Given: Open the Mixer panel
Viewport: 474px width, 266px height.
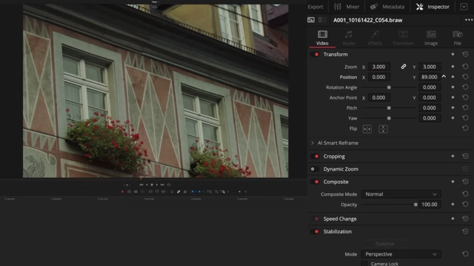Looking at the screenshot, I should (347, 7).
